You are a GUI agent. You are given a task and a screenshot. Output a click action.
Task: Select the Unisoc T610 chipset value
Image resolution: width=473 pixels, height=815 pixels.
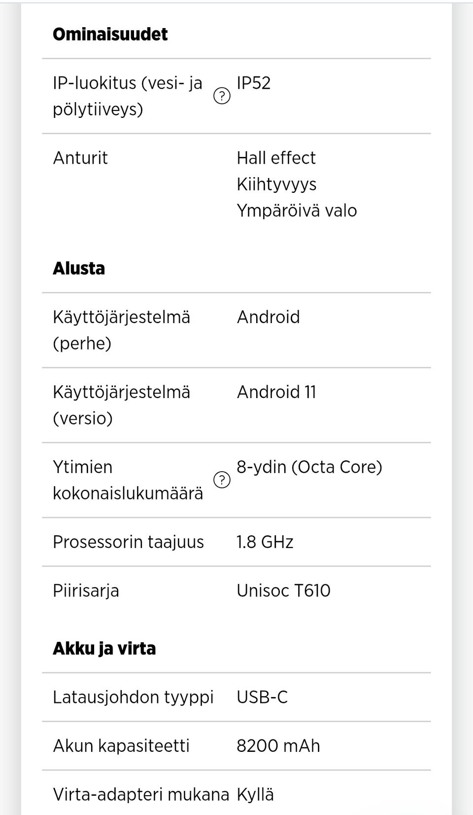click(x=283, y=590)
